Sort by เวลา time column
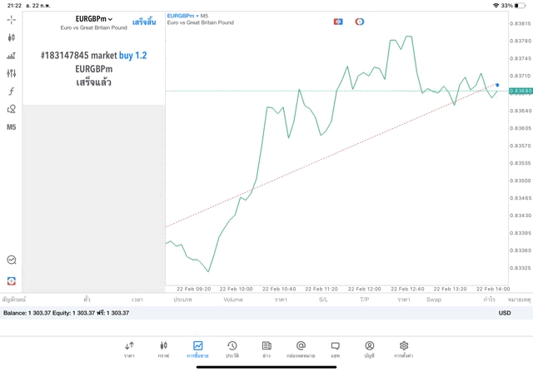533x372 pixels. point(137,300)
